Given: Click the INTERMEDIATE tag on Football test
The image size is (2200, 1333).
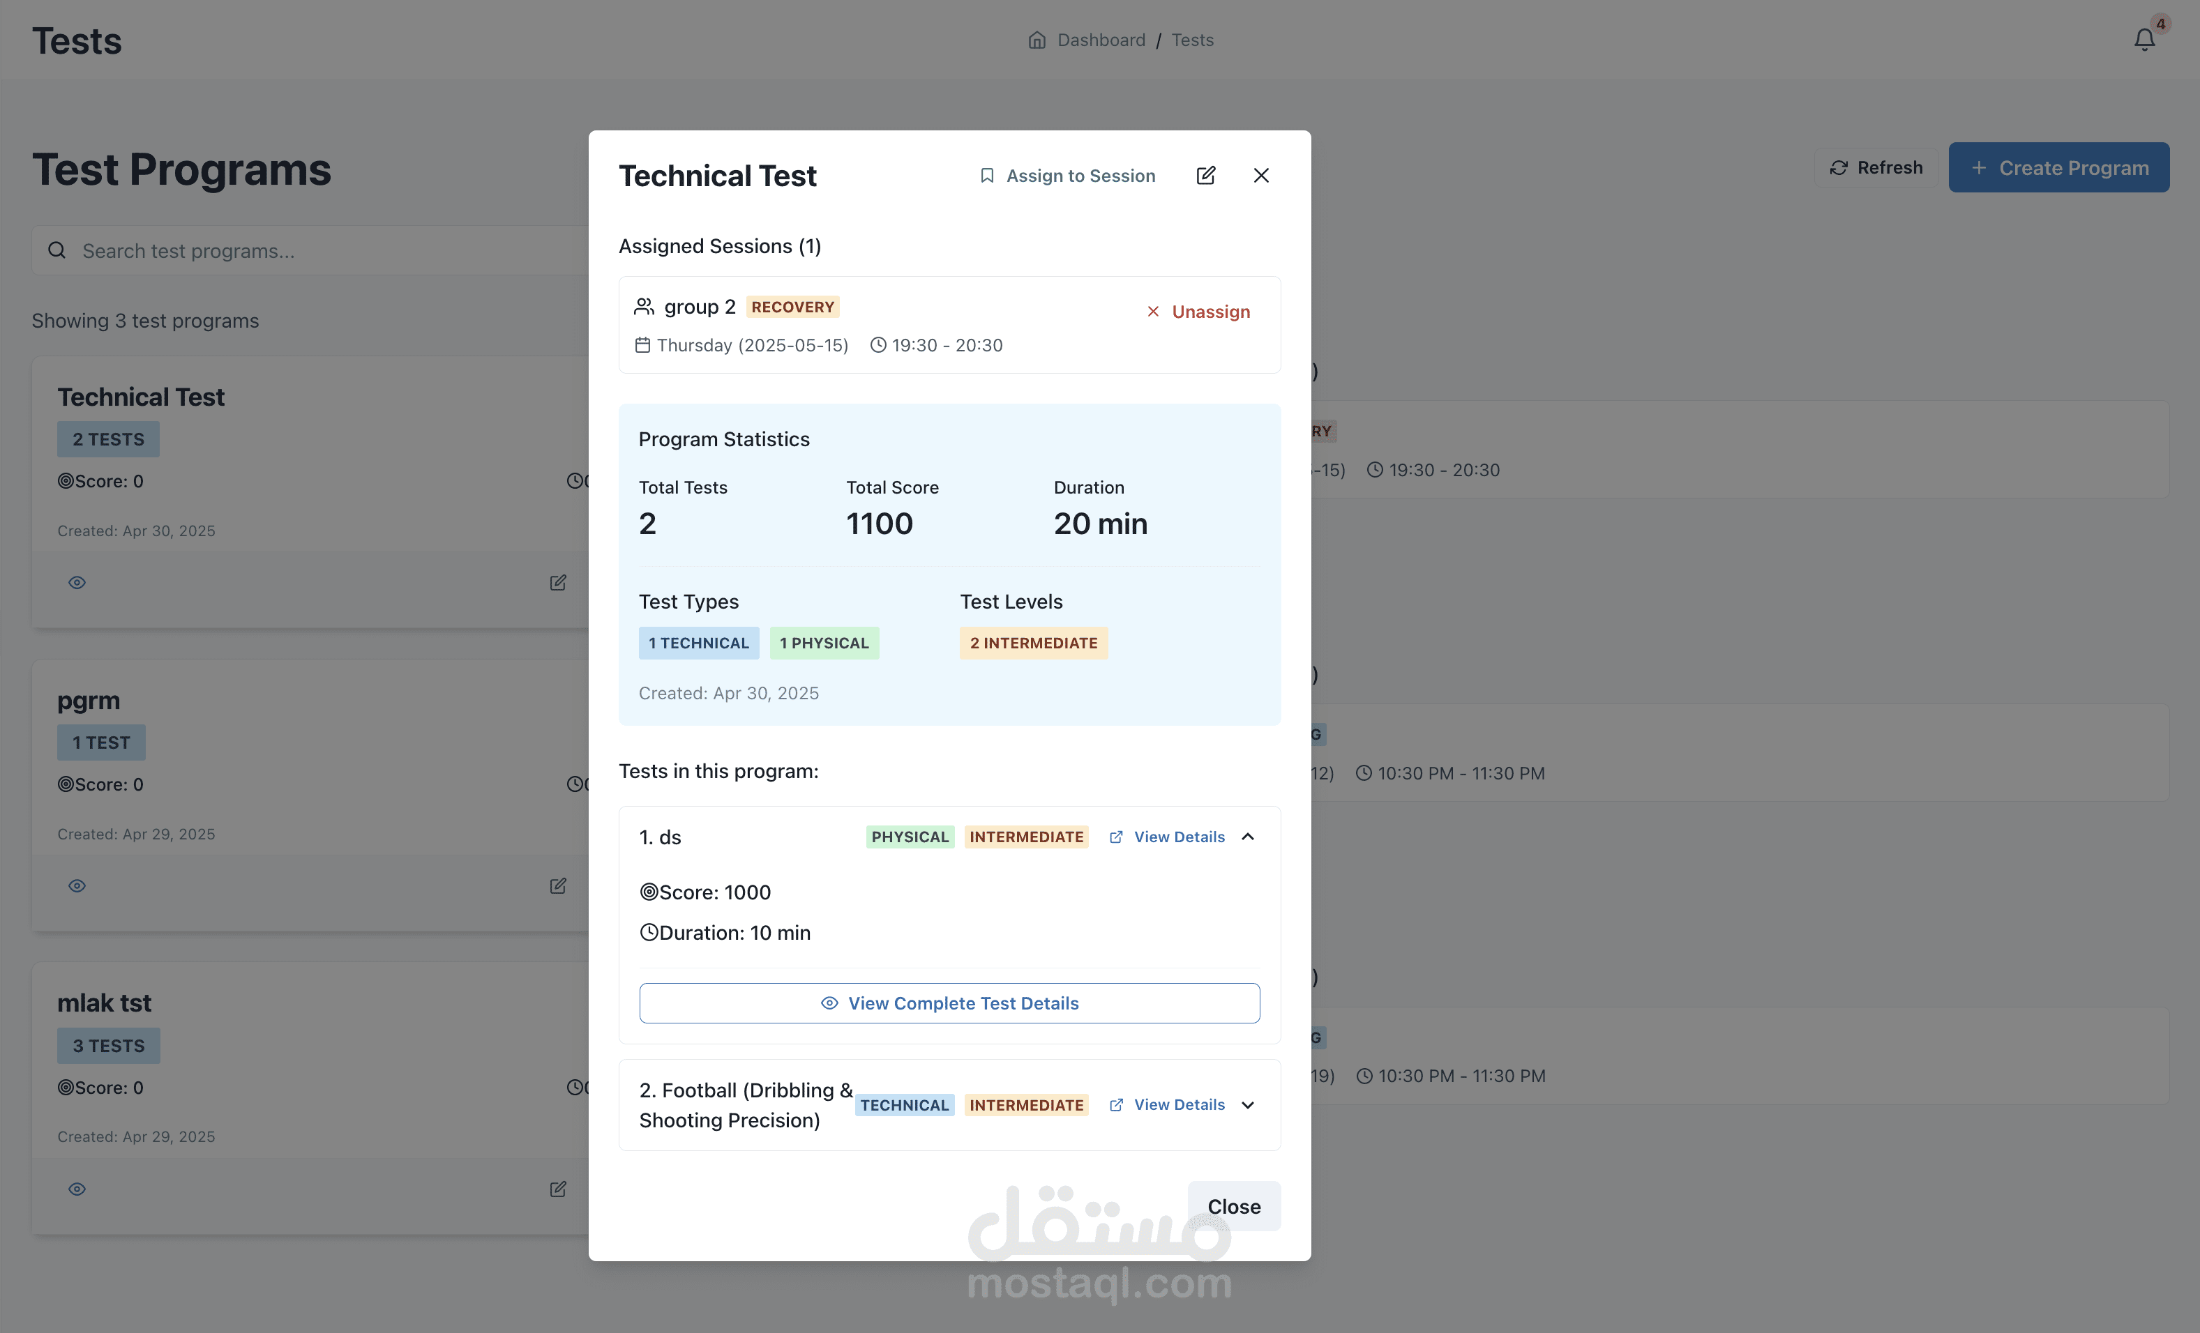Looking at the screenshot, I should [x=1026, y=1106].
